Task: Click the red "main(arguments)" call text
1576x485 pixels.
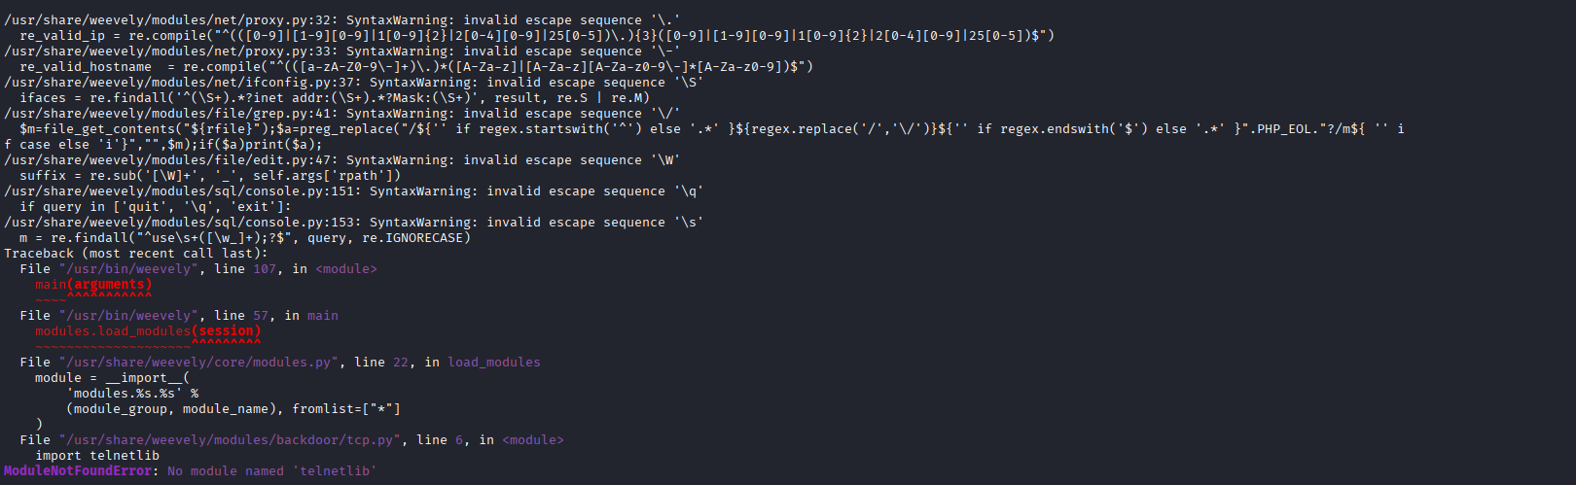Action: tap(93, 285)
